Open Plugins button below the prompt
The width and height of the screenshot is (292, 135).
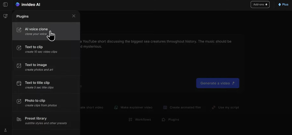click(x=170, y=120)
